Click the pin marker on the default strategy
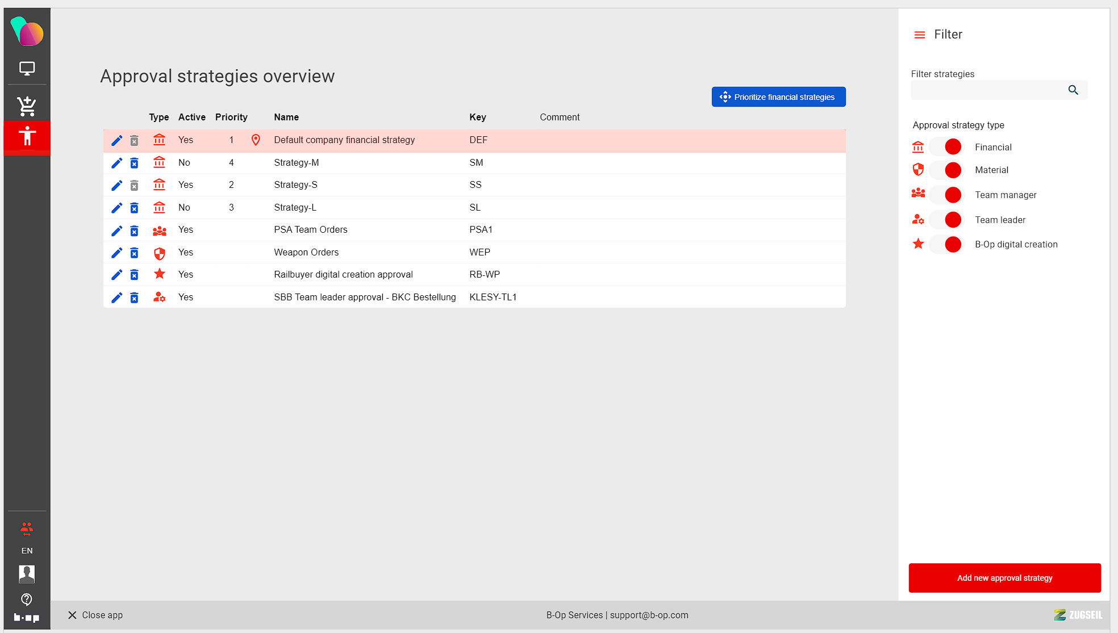The image size is (1118, 633). pos(256,140)
